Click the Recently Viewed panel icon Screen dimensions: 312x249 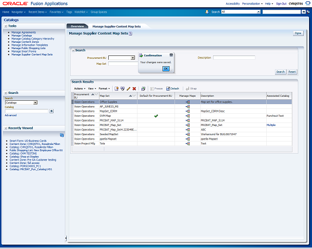click(x=62, y=135)
